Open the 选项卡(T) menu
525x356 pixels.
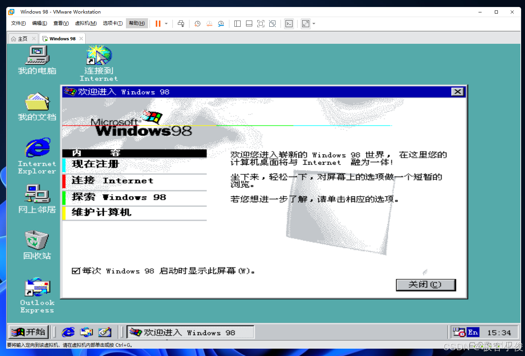113,23
